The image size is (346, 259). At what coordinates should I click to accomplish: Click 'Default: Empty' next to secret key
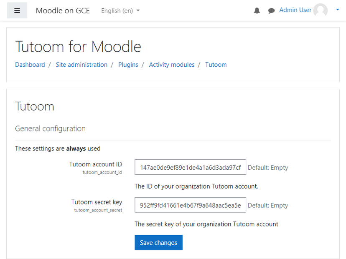268,206
